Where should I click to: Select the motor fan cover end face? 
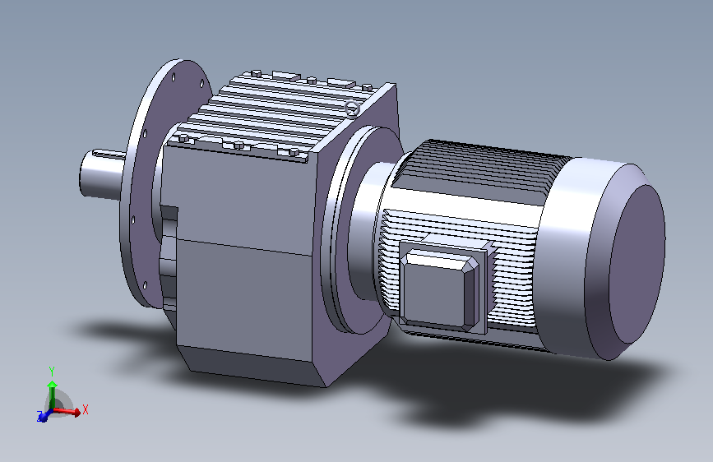coord(637,263)
